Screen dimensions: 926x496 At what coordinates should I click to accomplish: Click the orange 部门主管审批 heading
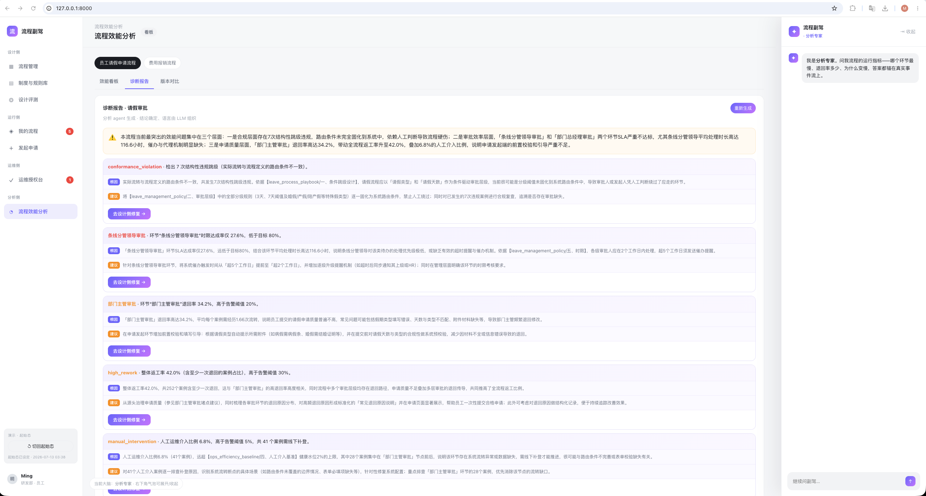point(122,304)
